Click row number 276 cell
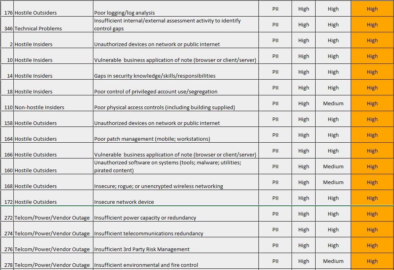The height and width of the screenshot is (270, 394). click(7, 245)
